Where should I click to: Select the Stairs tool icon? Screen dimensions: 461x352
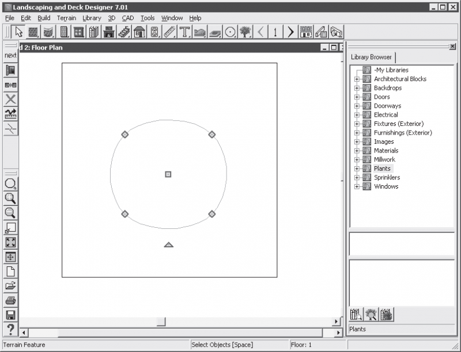pos(124,32)
